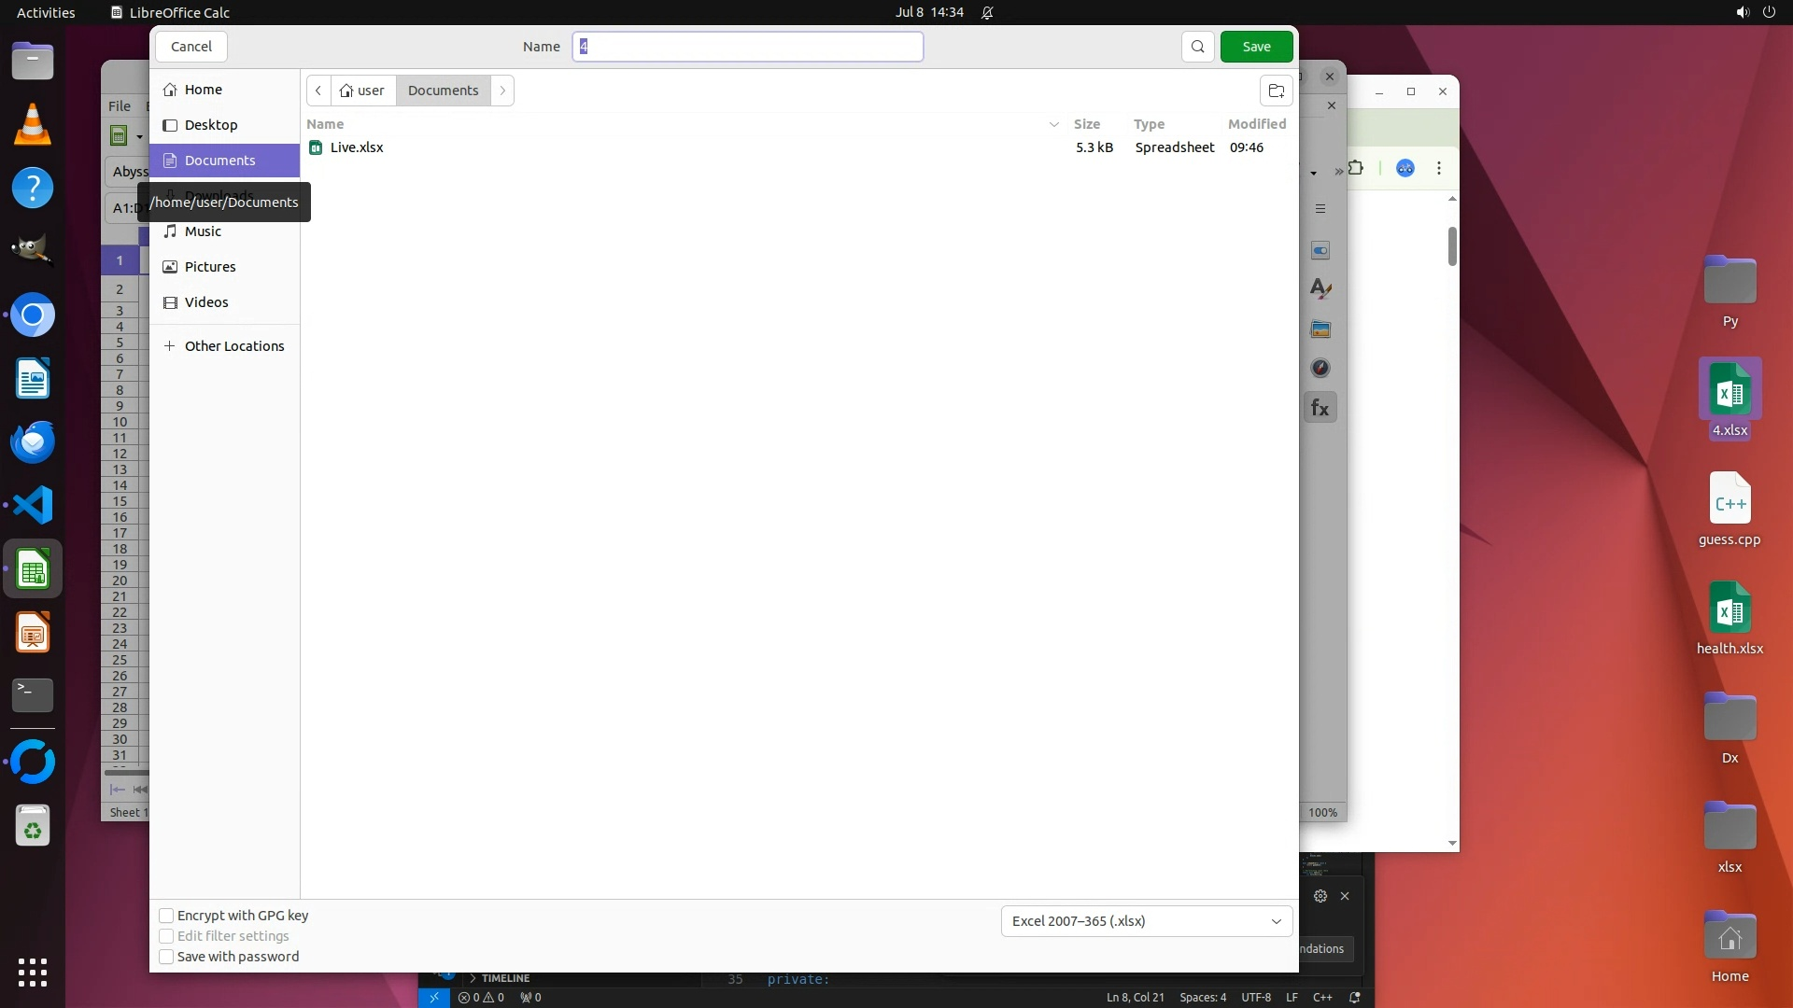The image size is (1793, 1008).
Task: Click the file Name input field
Action: pos(747,47)
